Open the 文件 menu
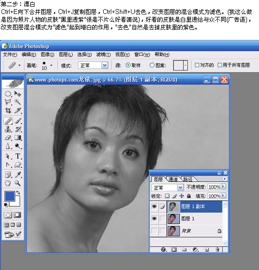The height and width of the screenshot is (270, 259). tap(10, 54)
